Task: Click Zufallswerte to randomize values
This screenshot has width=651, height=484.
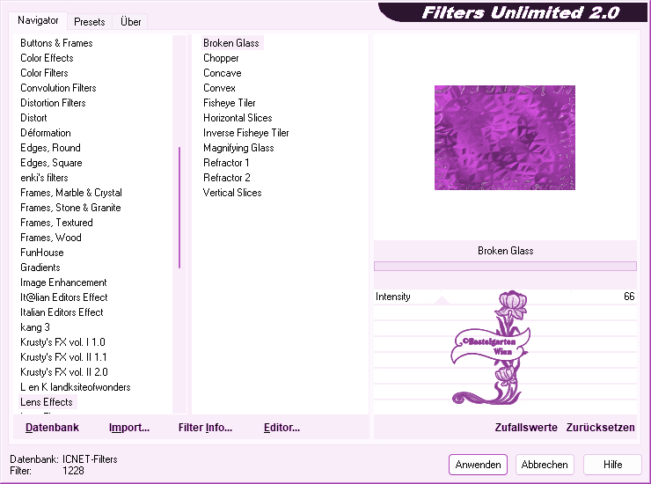Action: (x=526, y=428)
